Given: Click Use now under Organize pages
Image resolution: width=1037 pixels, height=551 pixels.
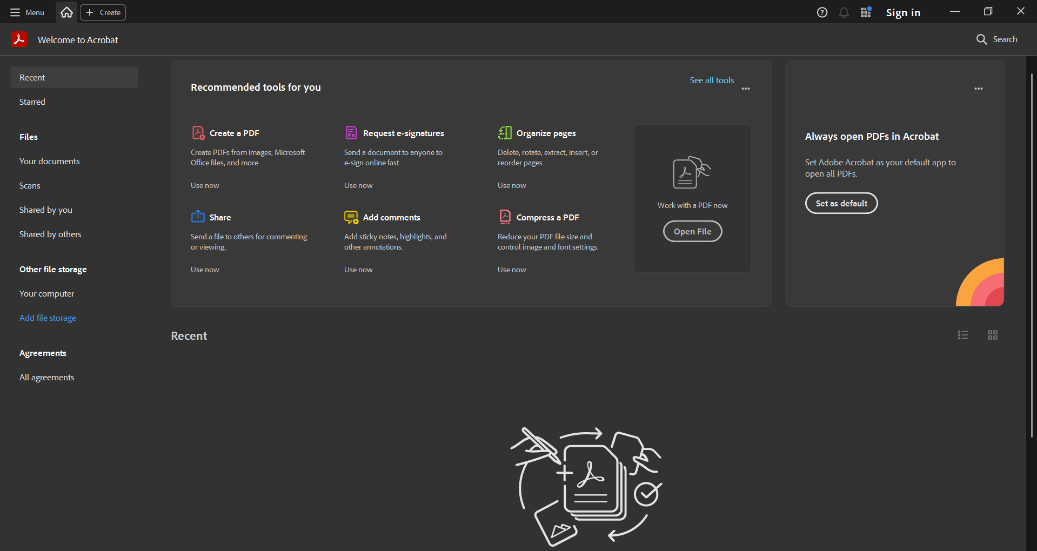Looking at the screenshot, I should pyautogui.click(x=512, y=185).
